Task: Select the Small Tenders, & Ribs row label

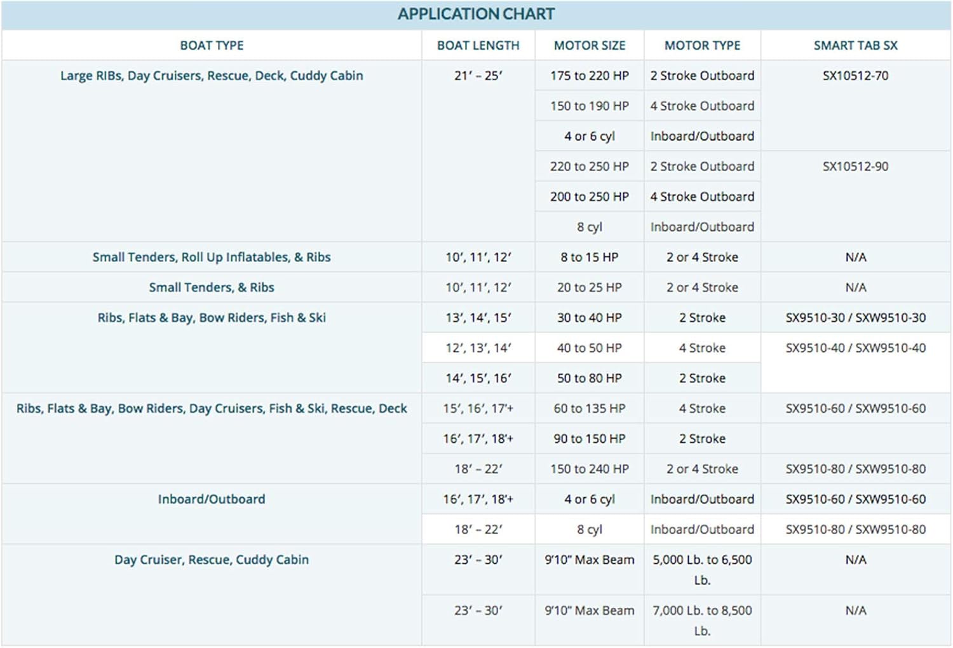Action: [x=212, y=287]
